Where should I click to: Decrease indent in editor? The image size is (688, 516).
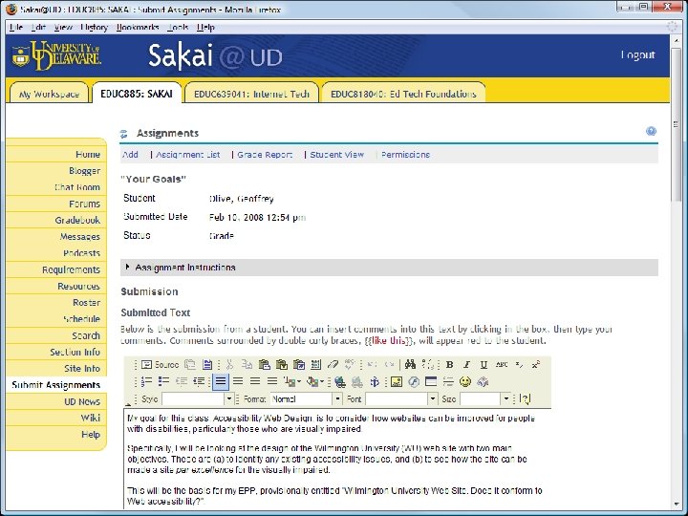tap(182, 381)
